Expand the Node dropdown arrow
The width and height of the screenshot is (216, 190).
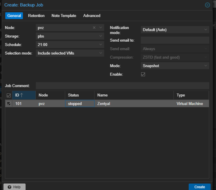pos(101,28)
